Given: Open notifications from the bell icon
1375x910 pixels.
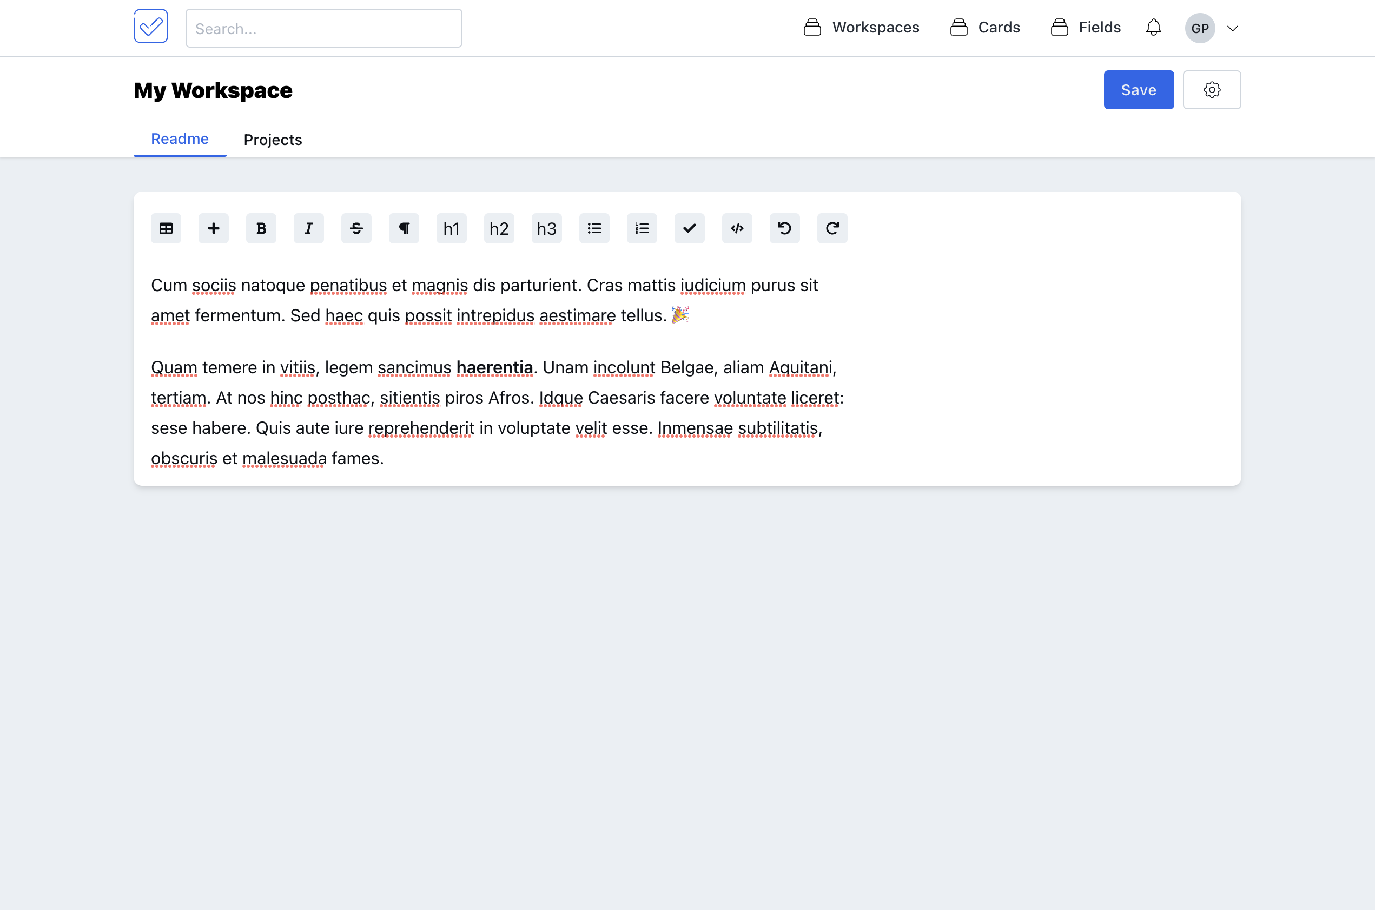Looking at the screenshot, I should coord(1153,27).
